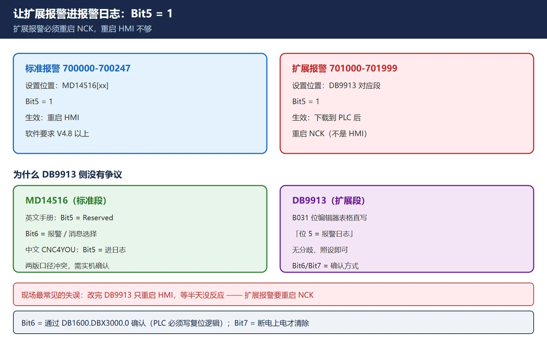Click 'Bit6 = 通过 DB1600.DBX3000.0 确认' note text
The image size is (547, 347).
click(x=165, y=323)
